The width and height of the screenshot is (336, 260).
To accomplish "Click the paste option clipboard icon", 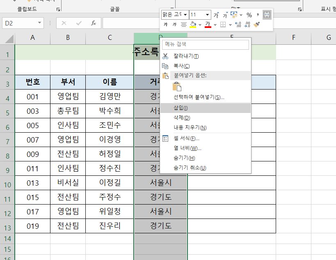I will pyautogui.click(x=177, y=87).
